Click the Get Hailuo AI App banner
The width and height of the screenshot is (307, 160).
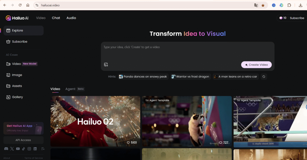point(23,128)
